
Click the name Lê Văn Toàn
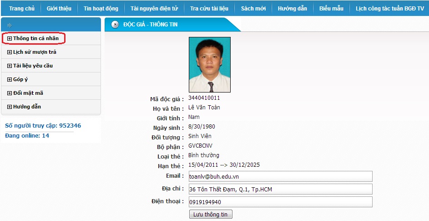click(204, 108)
